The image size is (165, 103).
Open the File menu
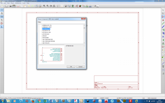[2, 3]
